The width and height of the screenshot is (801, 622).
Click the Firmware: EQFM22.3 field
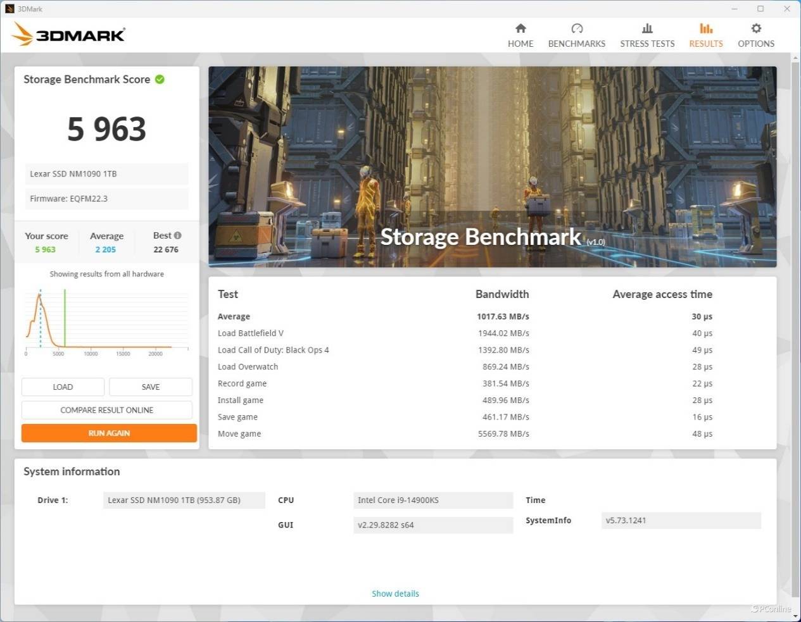click(107, 199)
